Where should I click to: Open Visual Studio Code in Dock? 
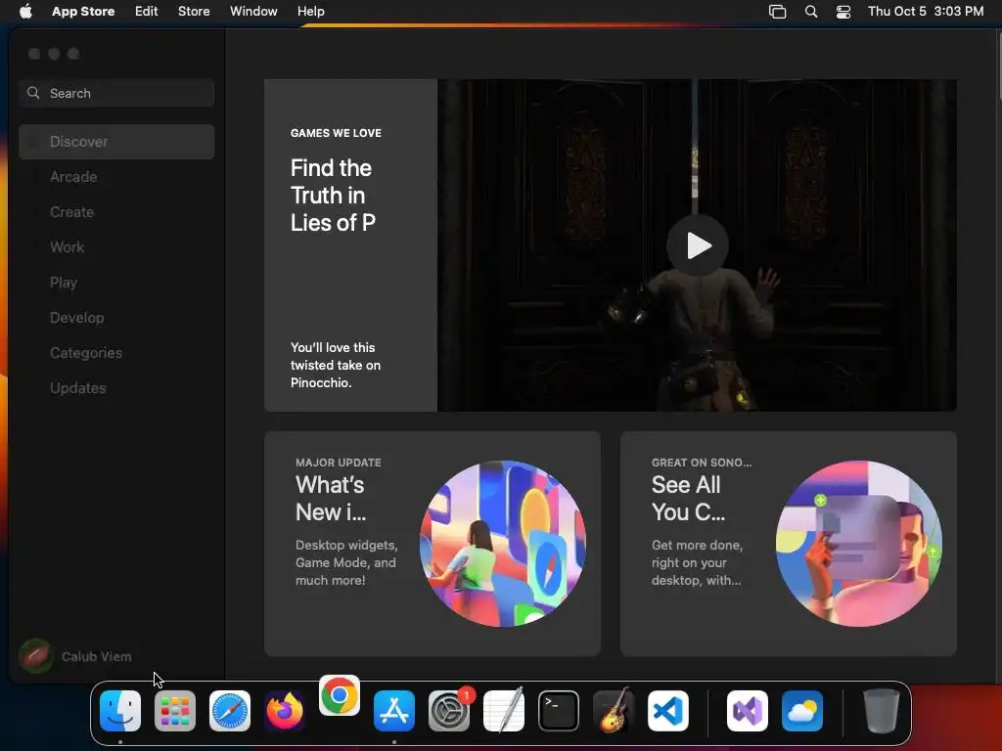coord(668,711)
